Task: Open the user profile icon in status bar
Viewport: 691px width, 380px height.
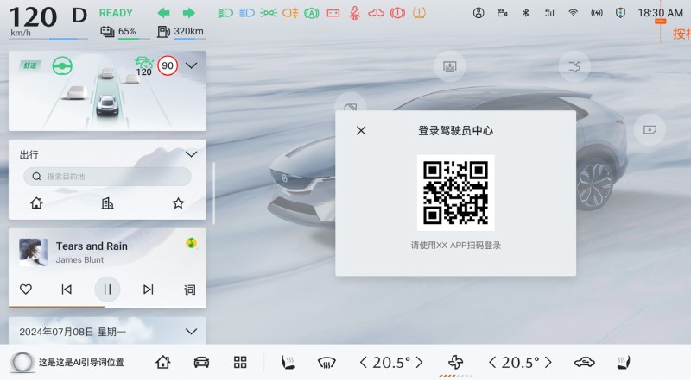Action: [x=479, y=13]
